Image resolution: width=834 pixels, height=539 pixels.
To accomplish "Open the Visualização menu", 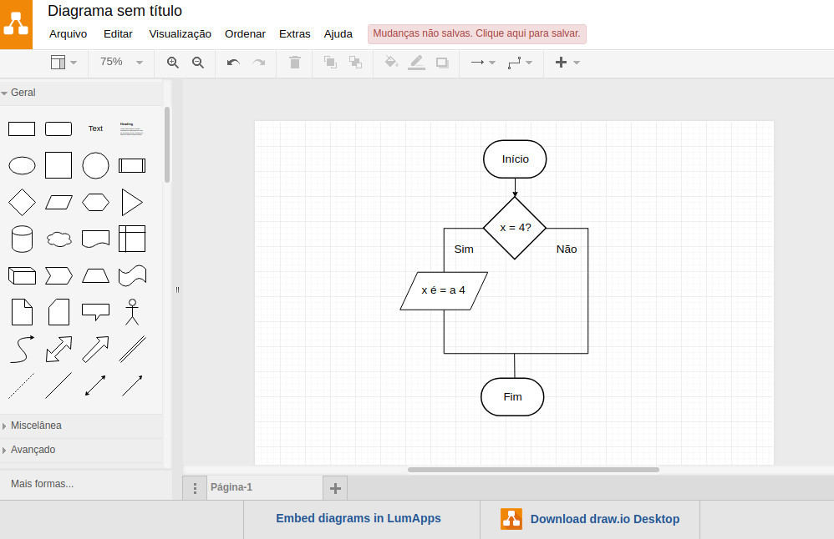I will (x=180, y=34).
